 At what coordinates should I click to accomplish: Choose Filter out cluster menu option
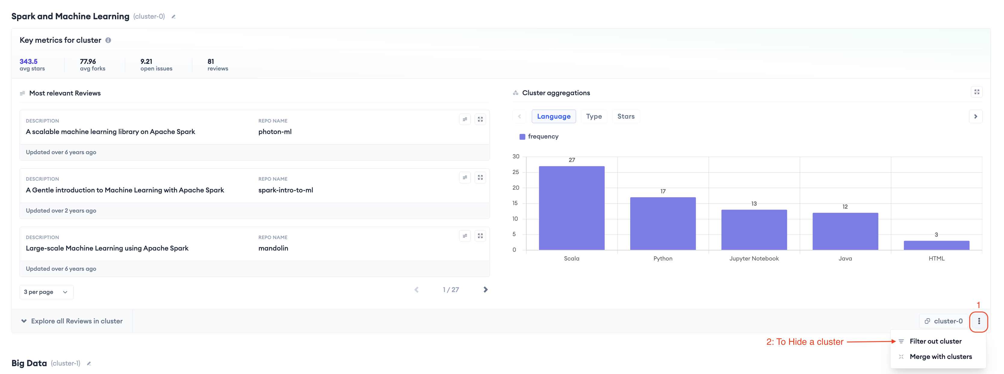[935, 341]
